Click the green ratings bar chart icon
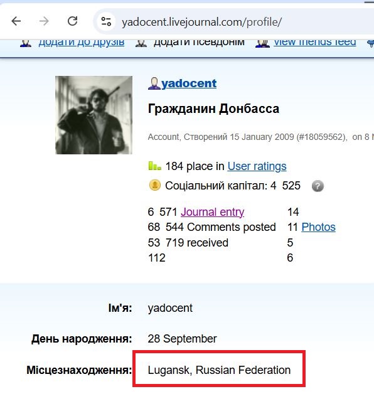Image resolution: width=374 pixels, height=394 pixels. (154, 166)
